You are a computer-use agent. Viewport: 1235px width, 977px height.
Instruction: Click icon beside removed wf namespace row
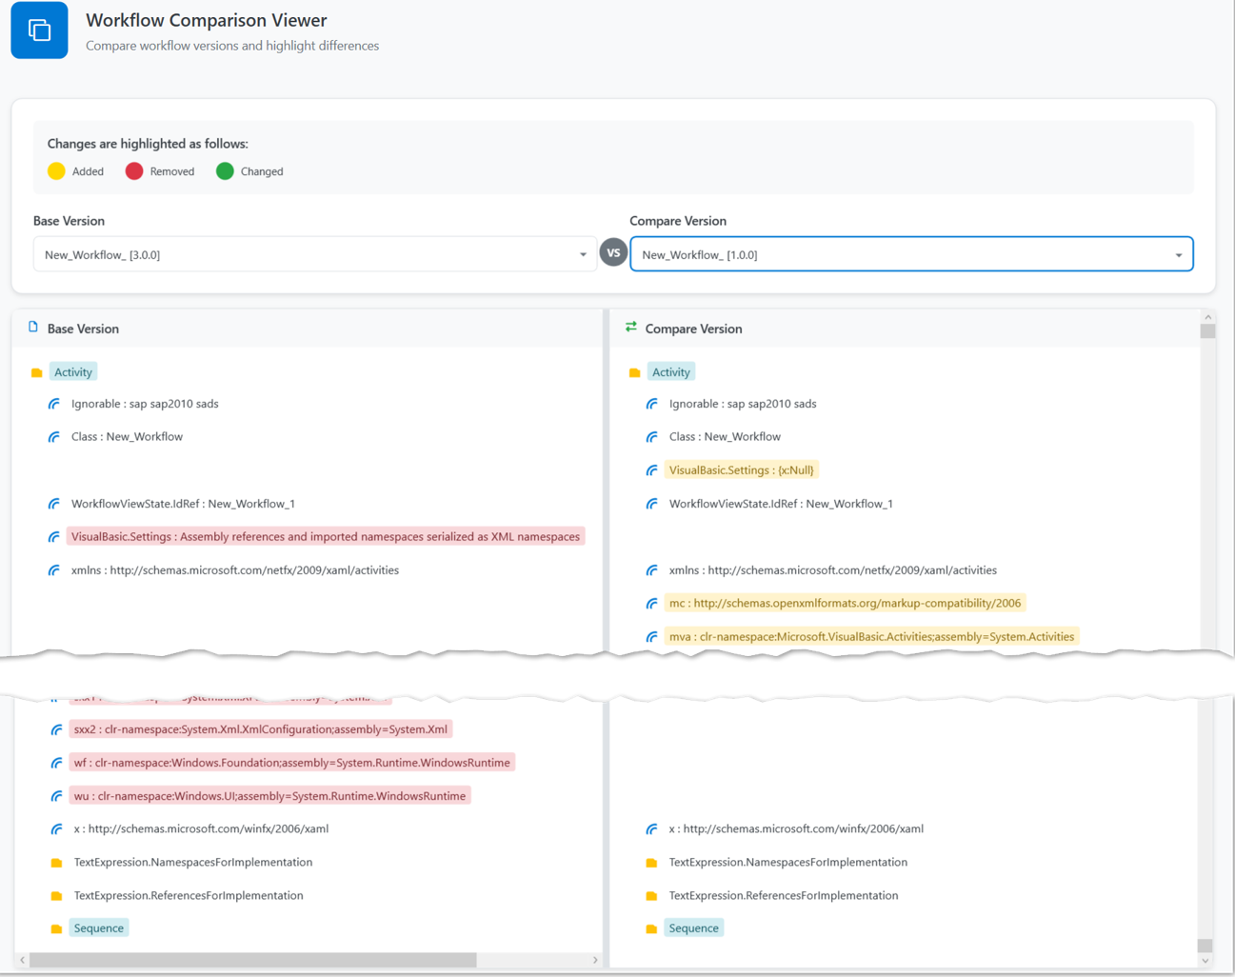point(57,763)
